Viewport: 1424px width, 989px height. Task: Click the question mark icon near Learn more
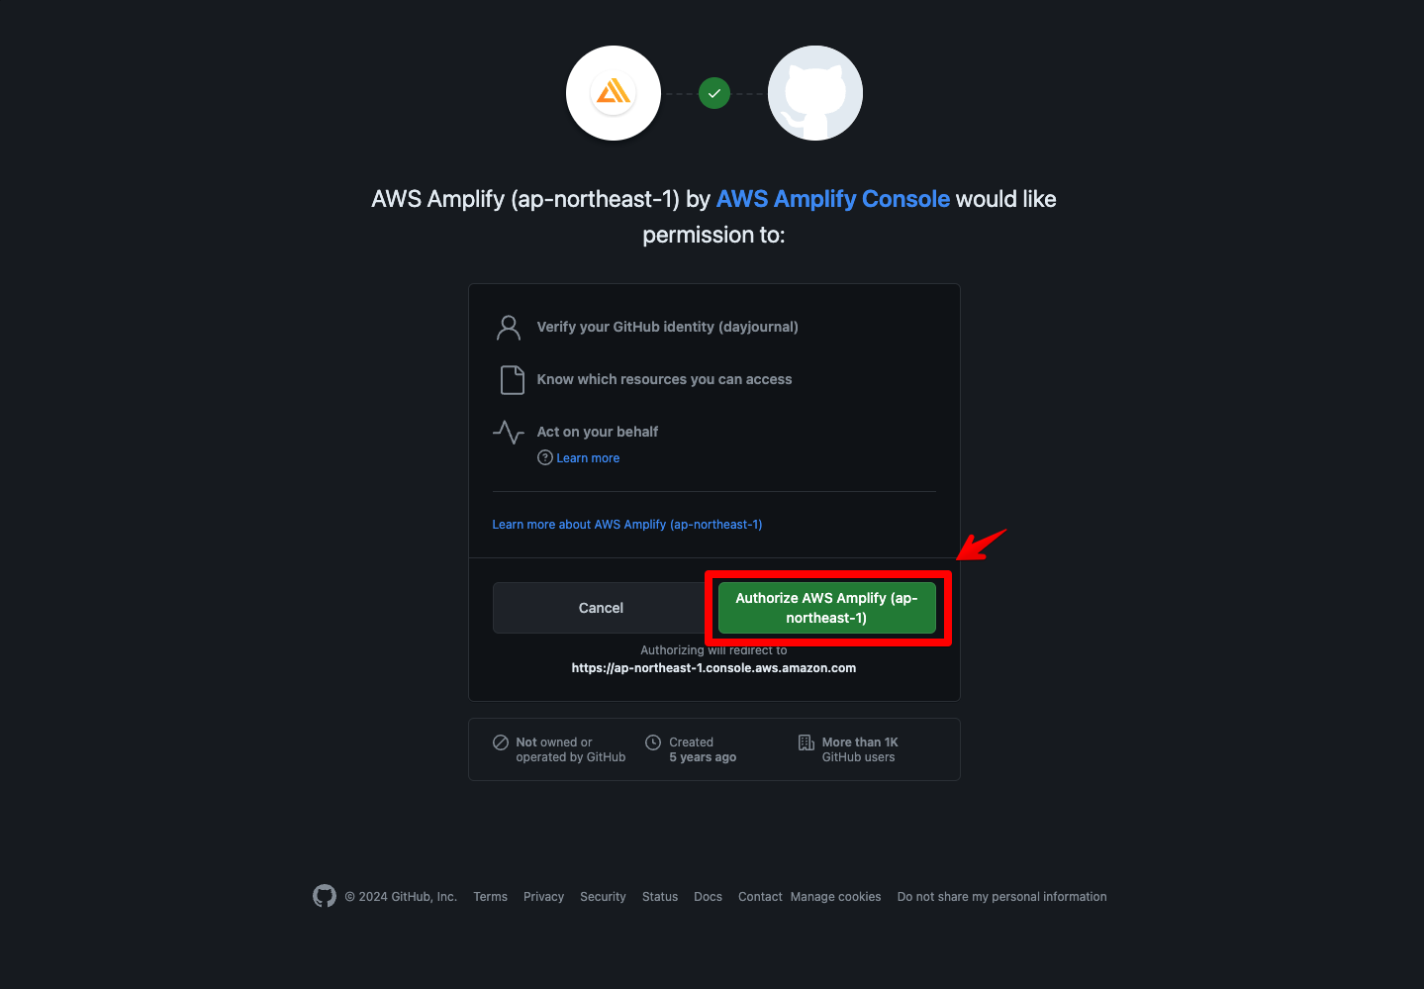[544, 457]
